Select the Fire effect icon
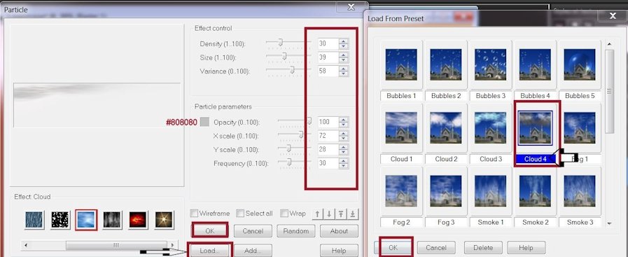Image resolution: width=628 pixels, height=257 pixels. pyautogui.click(x=138, y=220)
